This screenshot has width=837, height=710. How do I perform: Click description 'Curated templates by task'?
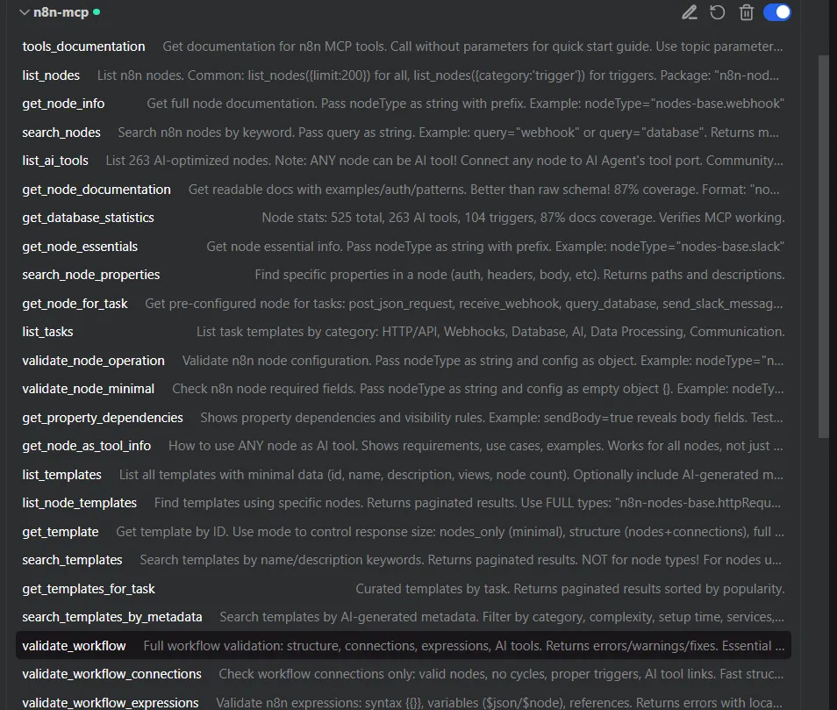[570, 590]
